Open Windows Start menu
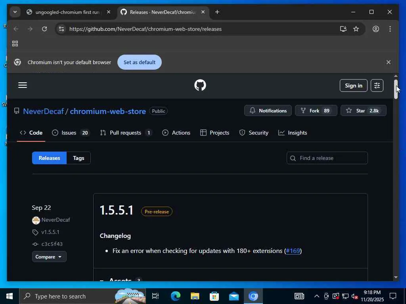The image size is (406, 304). [10, 296]
